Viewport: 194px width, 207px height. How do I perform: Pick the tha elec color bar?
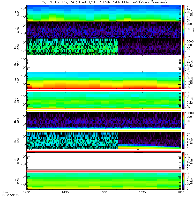click(183, 13)
